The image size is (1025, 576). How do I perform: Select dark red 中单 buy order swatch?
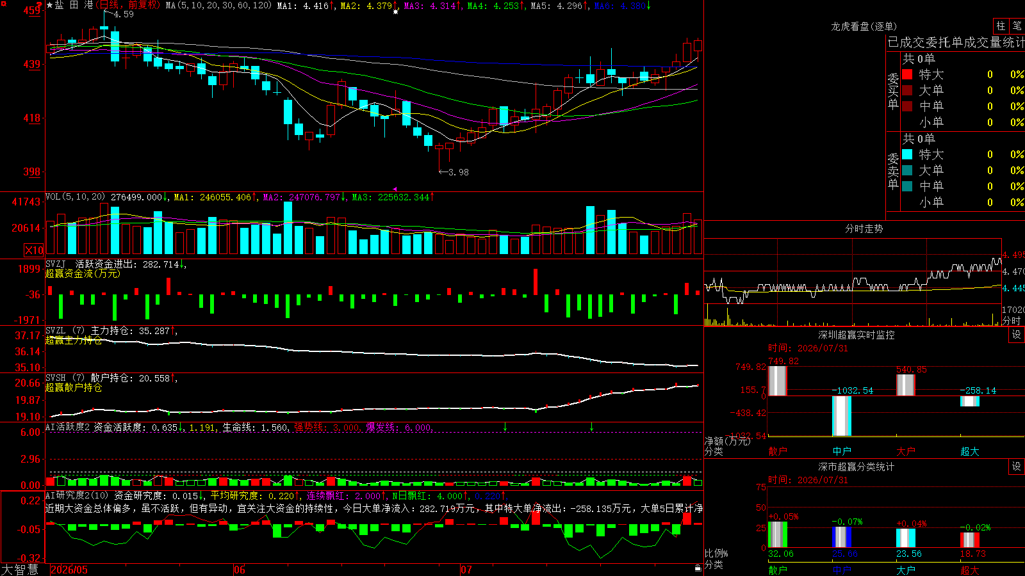pyautogui.click(x=907, y=106)
